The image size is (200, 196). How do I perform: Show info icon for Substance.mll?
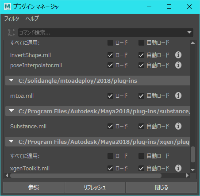pos(178,126)
